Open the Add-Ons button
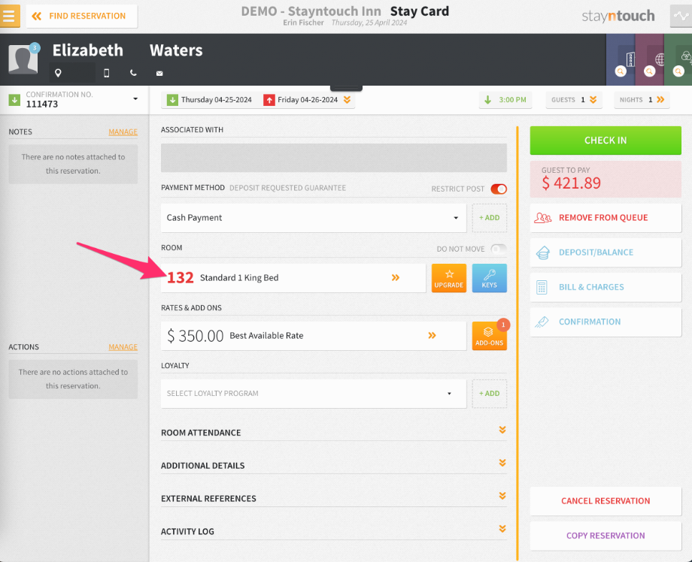 490,336
